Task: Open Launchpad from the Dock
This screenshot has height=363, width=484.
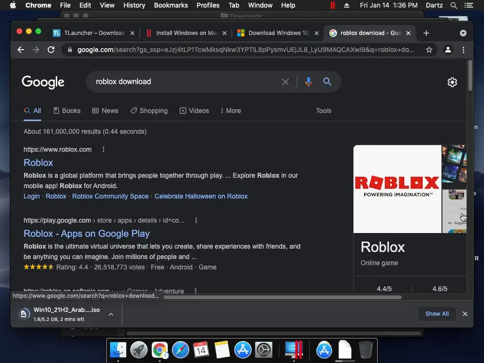Action: click(x=139, y=350)
